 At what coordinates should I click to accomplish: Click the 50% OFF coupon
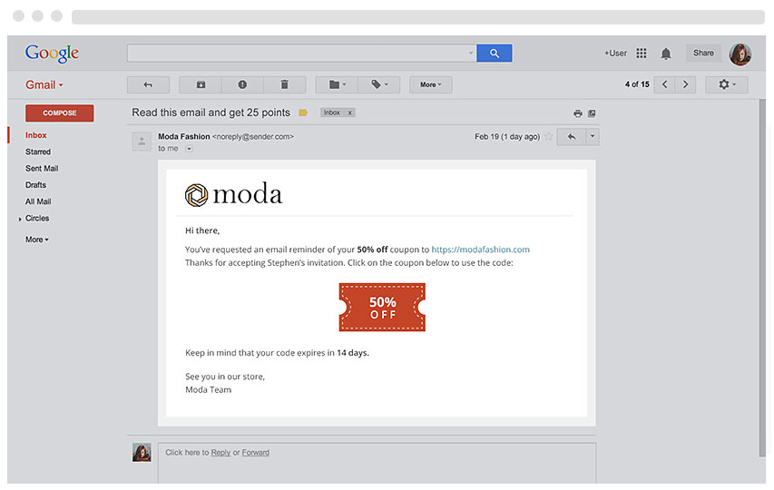tap(382, 307)
